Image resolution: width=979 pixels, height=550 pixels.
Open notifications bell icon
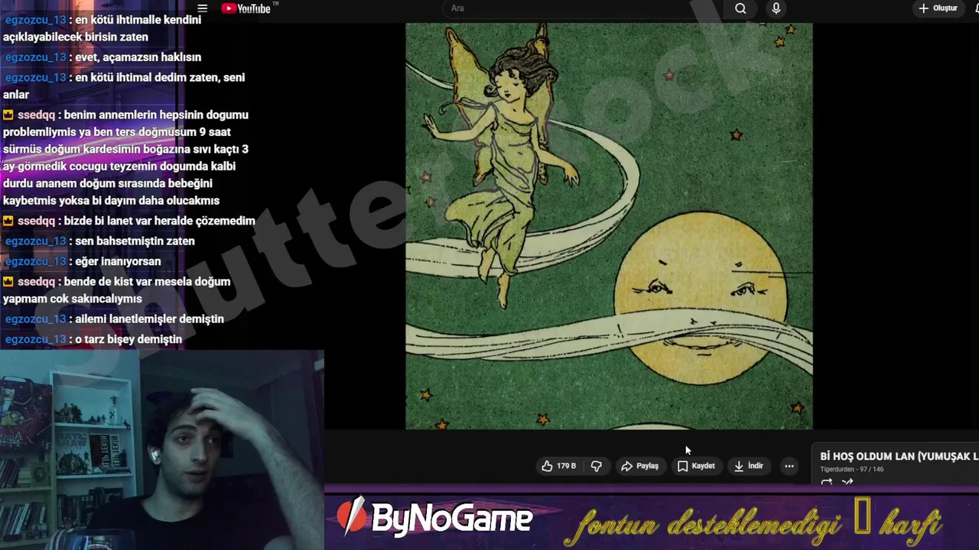pyautogui.click(x=977, y=8)
